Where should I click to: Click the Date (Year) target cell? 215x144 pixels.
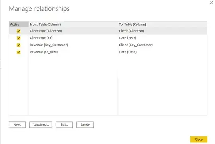[127, 38]
